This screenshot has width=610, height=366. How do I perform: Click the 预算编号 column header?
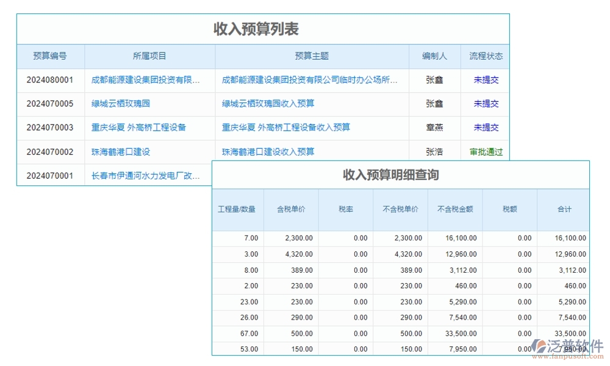(51, 56)
